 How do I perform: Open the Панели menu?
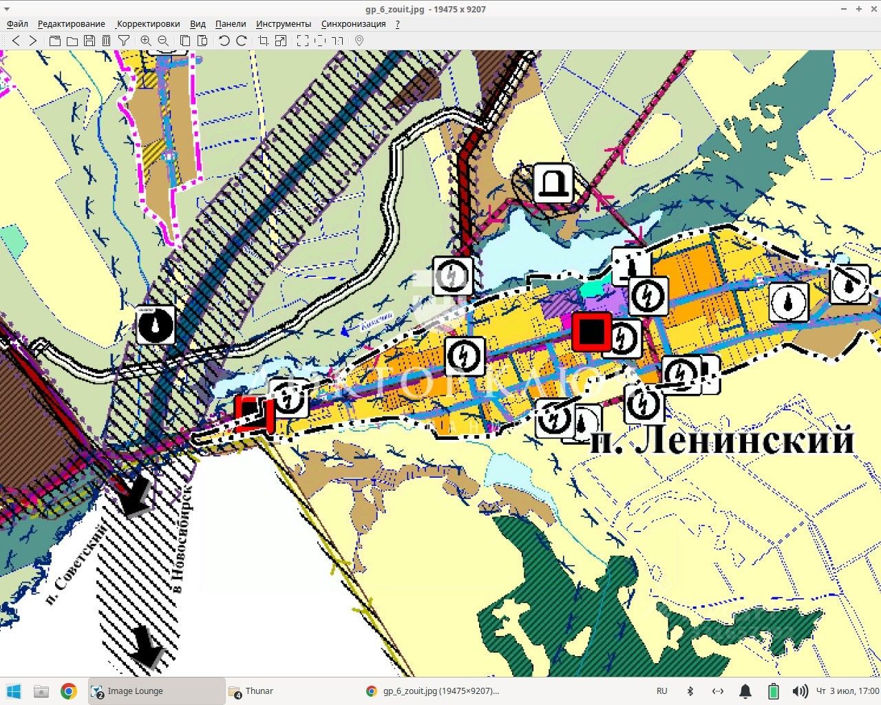point(231,23)
